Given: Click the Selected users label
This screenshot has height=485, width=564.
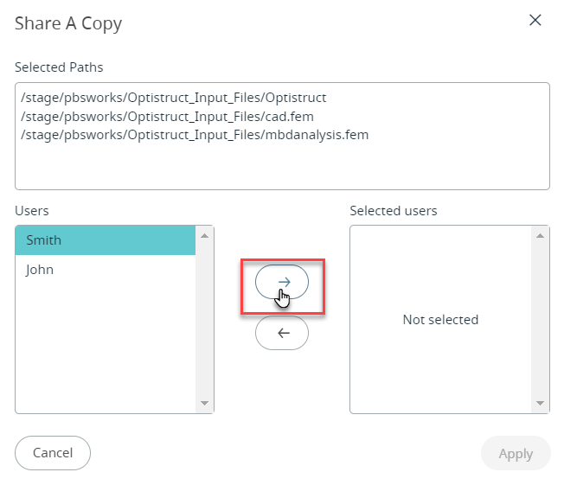Looking at the screenshot, I should (x=394, y=211).
